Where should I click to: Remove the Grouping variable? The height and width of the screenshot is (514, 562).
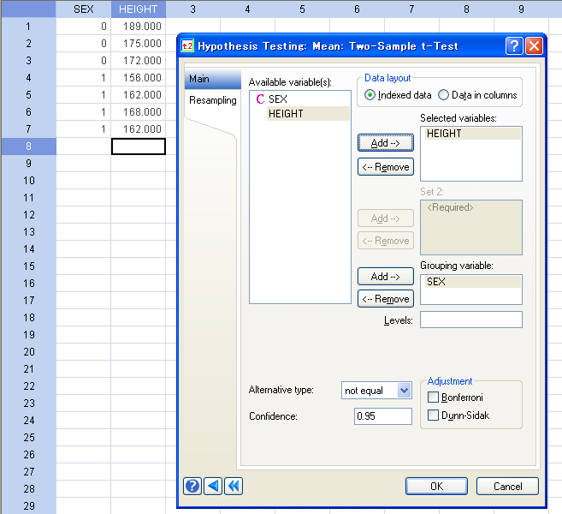click(386, 299)
